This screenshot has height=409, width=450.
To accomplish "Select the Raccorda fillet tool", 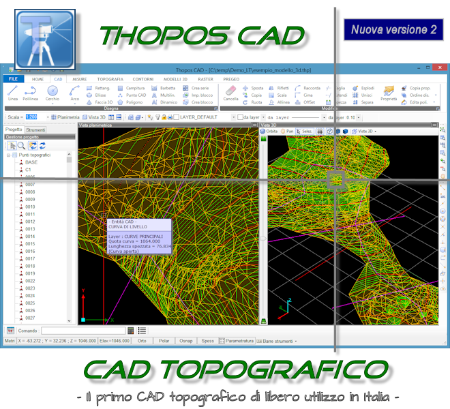I will (x=307, y=88).
